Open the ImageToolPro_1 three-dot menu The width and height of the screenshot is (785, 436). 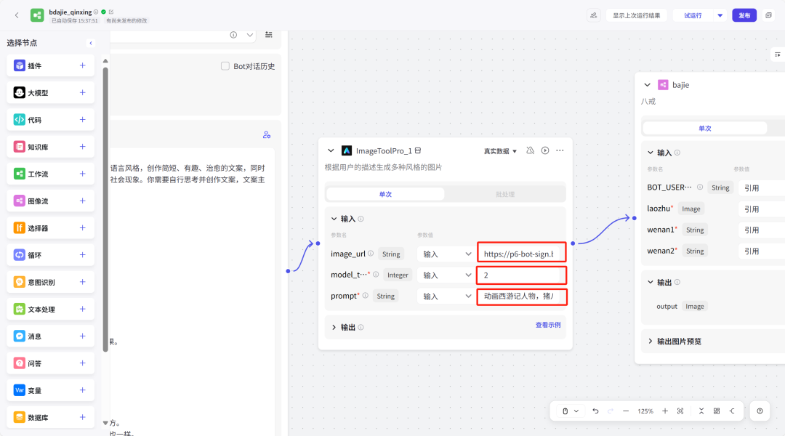coord(560,150)
